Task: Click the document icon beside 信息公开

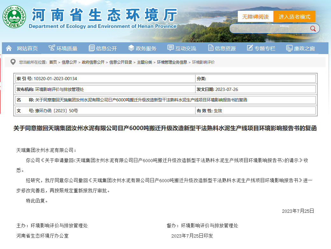Action: [91, 48]
